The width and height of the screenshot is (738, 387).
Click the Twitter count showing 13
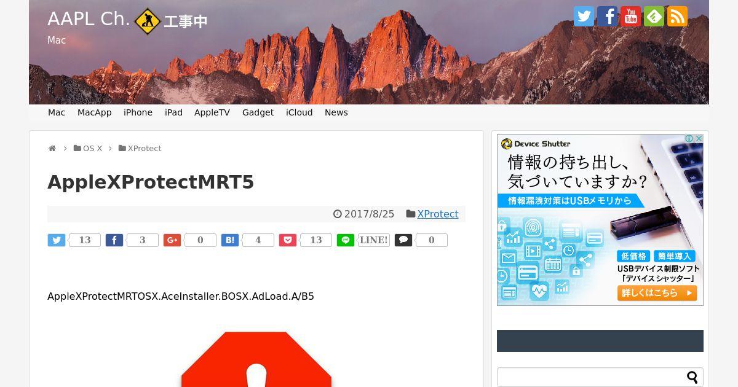pos(85,240)
